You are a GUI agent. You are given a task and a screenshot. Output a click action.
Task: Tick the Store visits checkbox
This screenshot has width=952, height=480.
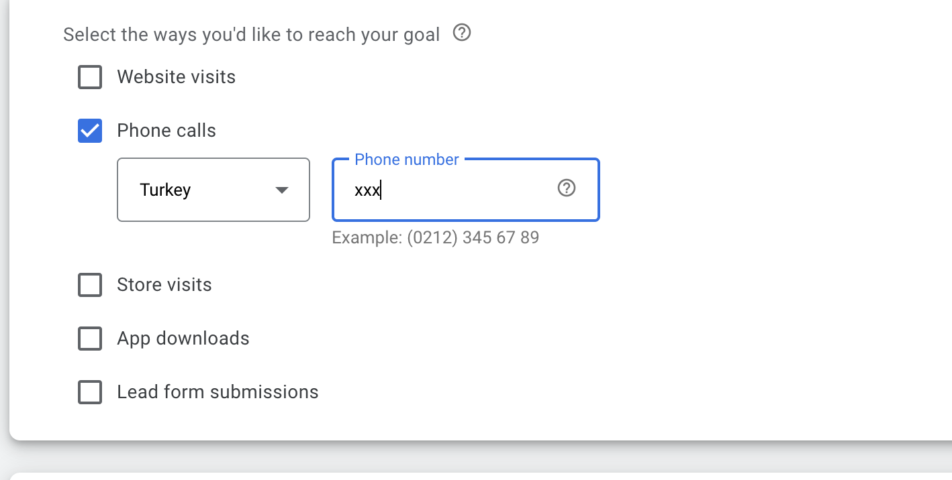tap(90, 285)
